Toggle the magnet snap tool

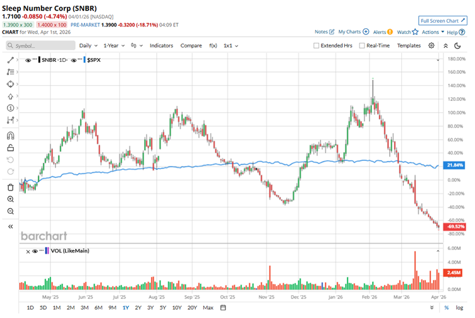click(10, 136)
